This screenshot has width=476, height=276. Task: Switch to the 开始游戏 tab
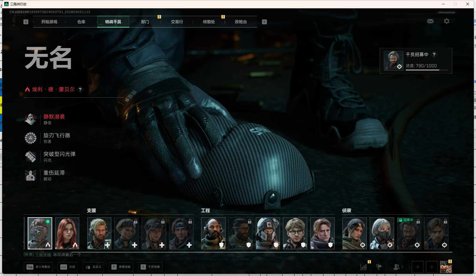pos(49,22)
